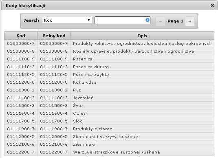Sort by the Pełny kod column header
The width and height of the screenshot is (218, 158).
(54, 36)
